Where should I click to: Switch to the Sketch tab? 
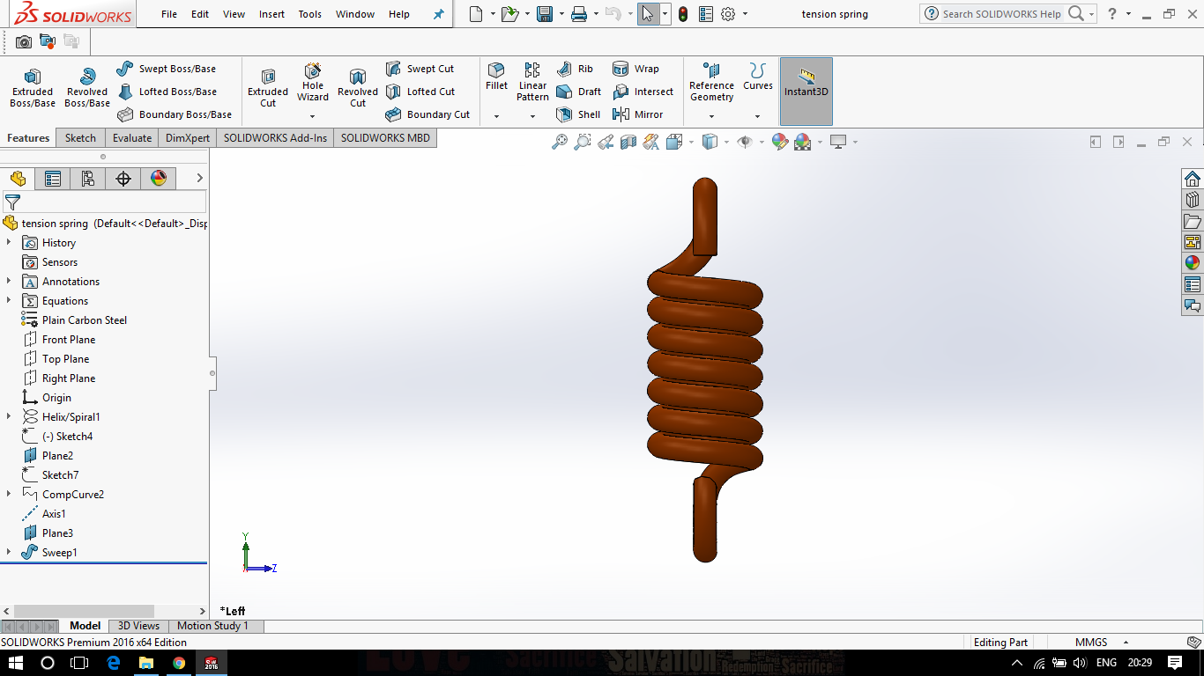click(80, 137)
